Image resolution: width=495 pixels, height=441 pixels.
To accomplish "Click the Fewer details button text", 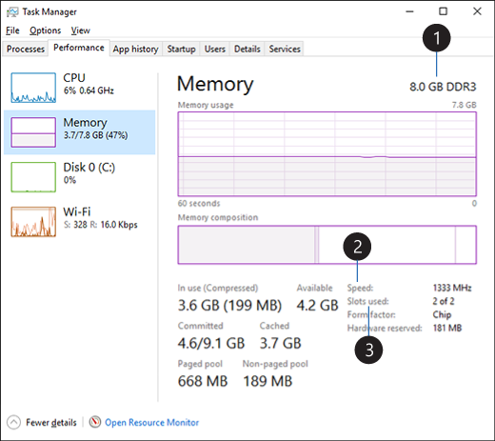I will pyautogui.click(x=51, y=422).
